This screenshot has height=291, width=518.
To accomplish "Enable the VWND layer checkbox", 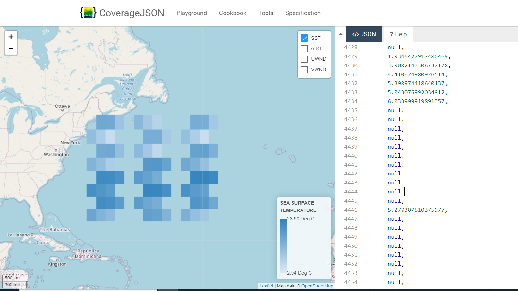I will pos(304,70).
